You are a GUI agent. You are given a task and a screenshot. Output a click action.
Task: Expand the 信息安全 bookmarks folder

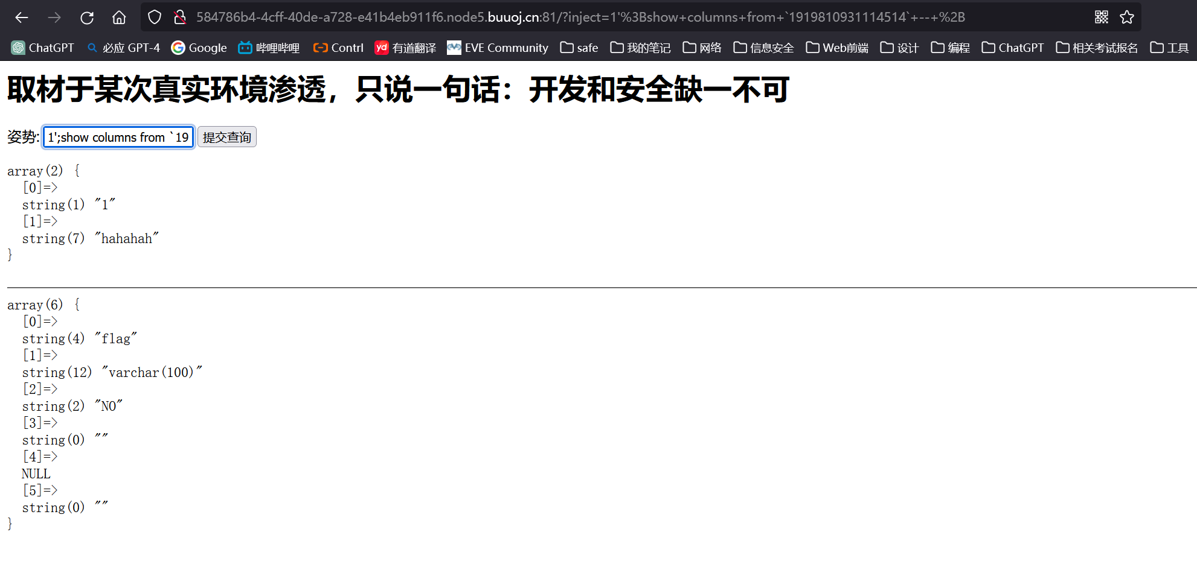[x=763, y=48]
